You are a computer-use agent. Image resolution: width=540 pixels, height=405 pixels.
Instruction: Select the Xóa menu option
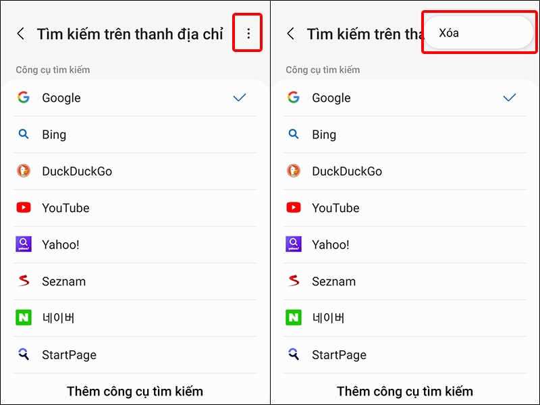(479, 32)
